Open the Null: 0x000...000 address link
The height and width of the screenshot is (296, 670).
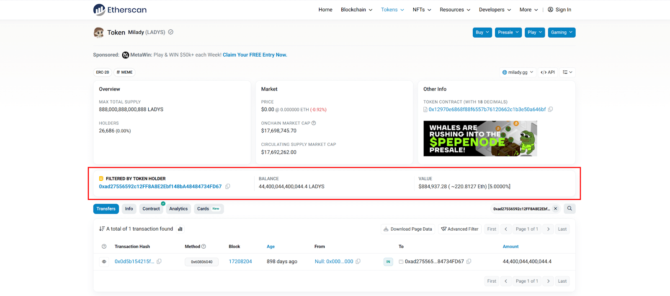334,261
